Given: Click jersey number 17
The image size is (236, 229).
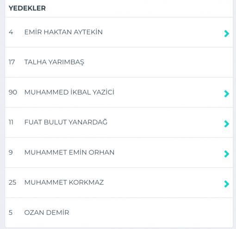Looking at the screenshot, I should 12,62.
